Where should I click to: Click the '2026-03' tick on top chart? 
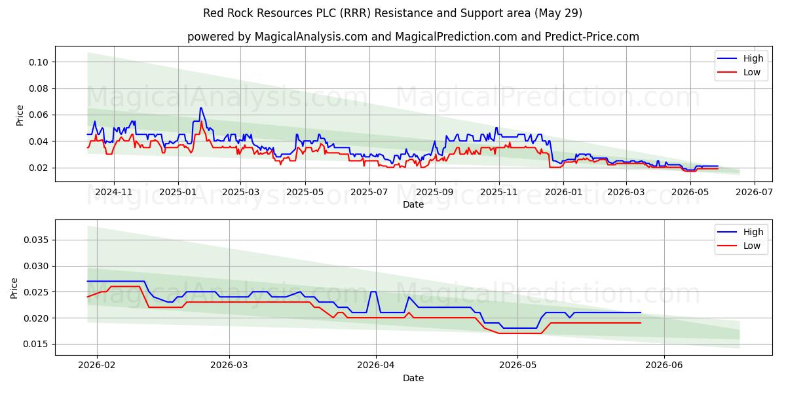pyautogui.click(x=625, y=193)
